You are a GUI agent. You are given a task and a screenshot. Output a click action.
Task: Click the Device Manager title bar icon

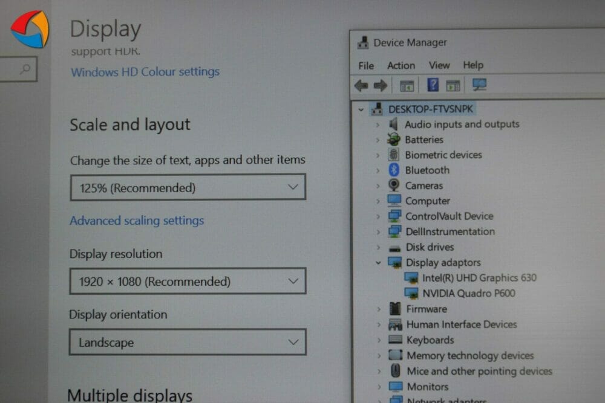tap(362, 42)
